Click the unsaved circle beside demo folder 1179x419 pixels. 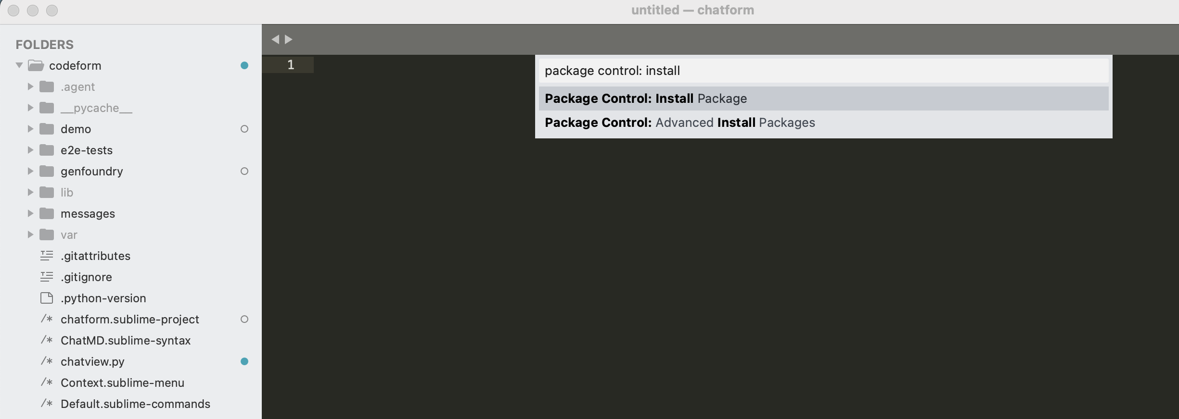tap(244, 129)
